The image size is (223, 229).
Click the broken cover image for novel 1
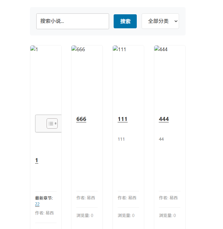click(34, 49)
